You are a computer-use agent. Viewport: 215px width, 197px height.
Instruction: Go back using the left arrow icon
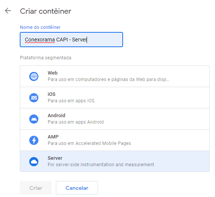point(8,11)
